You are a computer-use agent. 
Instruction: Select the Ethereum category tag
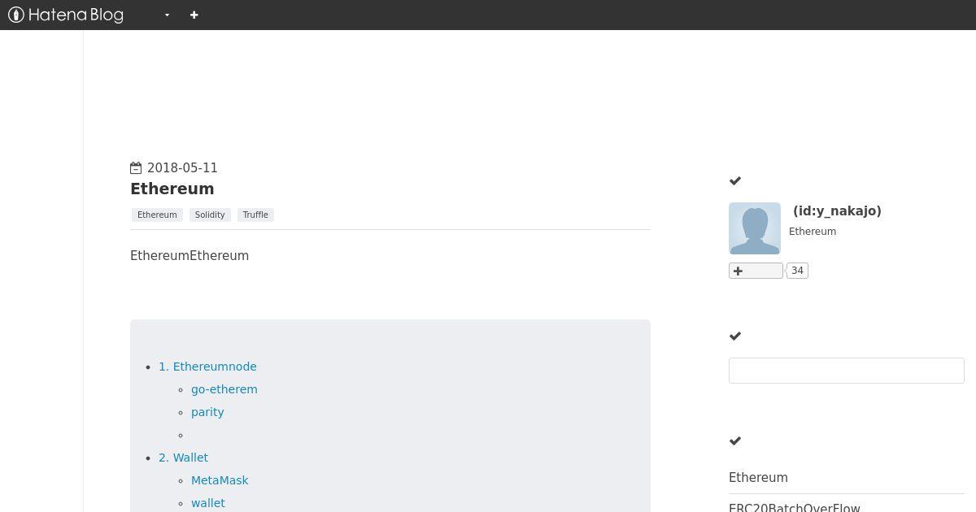click(x=157, y=215)
